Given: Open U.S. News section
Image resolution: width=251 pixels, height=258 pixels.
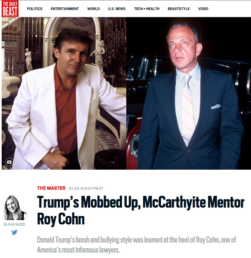Looking at the screenshot, I should tap(117, 9).
